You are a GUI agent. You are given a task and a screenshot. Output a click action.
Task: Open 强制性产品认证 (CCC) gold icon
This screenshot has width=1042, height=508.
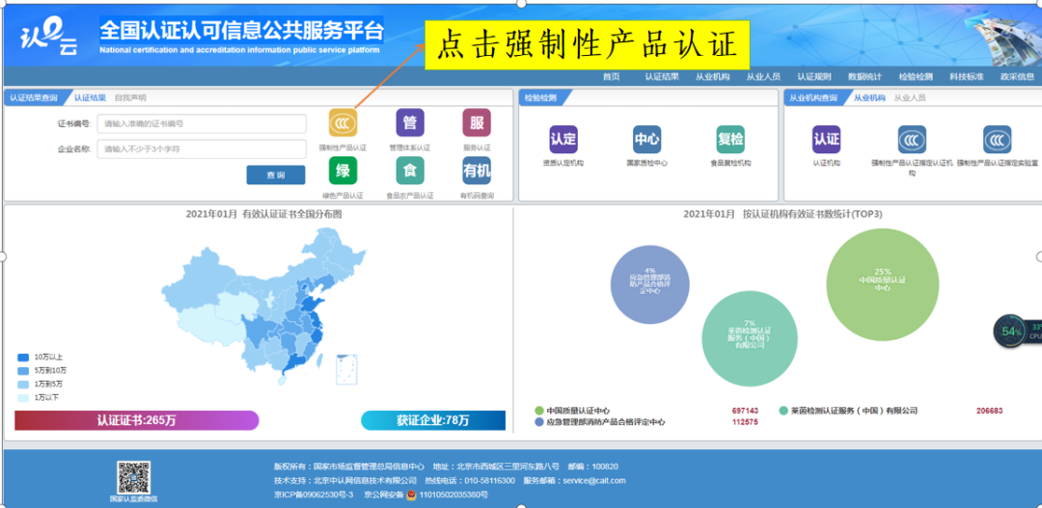pyautogui.click(x=343, y=122)
